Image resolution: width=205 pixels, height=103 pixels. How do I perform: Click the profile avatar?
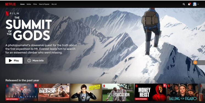195,4
